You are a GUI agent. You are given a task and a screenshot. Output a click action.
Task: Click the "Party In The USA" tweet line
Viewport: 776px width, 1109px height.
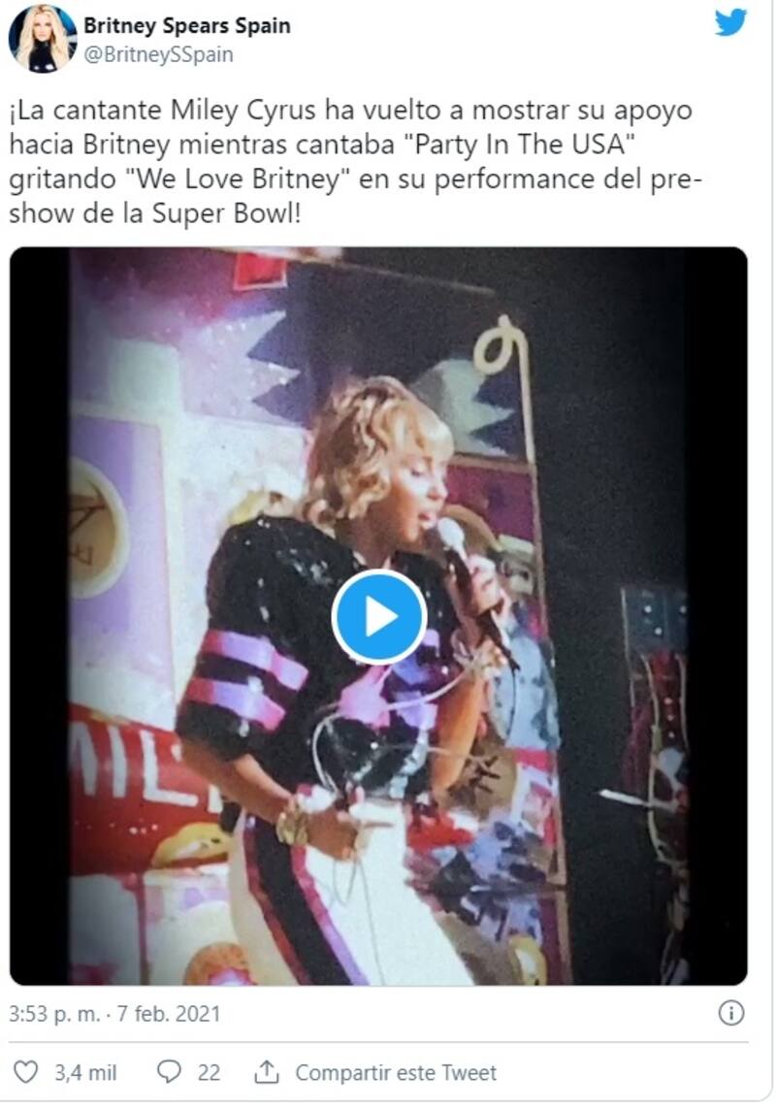[321, 145]
